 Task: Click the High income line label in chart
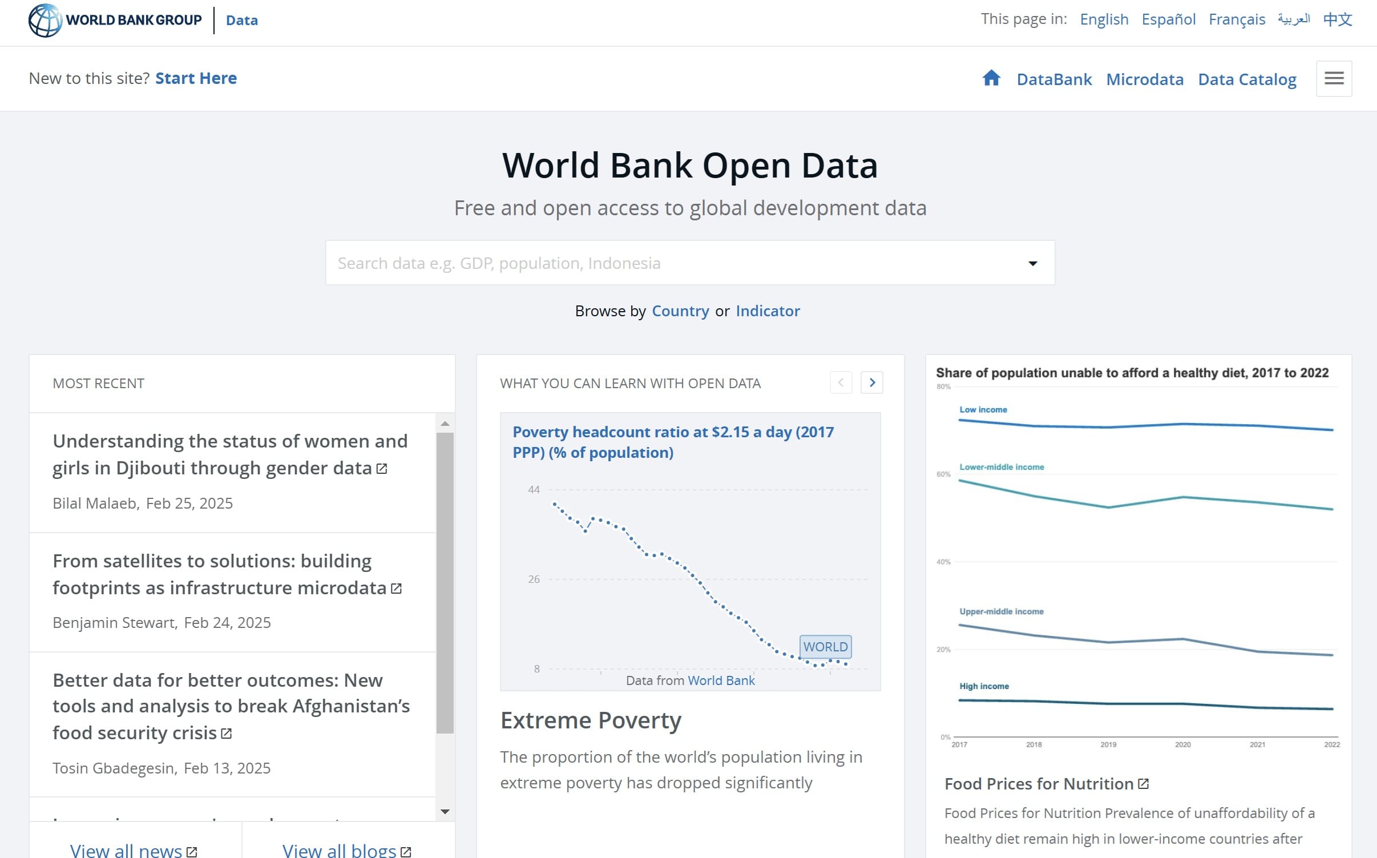point(984,686)
